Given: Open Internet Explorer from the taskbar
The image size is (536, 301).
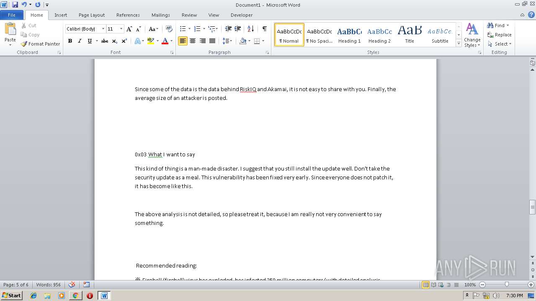Looking at the screenshot, I should pyautogui.click(x=33, y=296).
